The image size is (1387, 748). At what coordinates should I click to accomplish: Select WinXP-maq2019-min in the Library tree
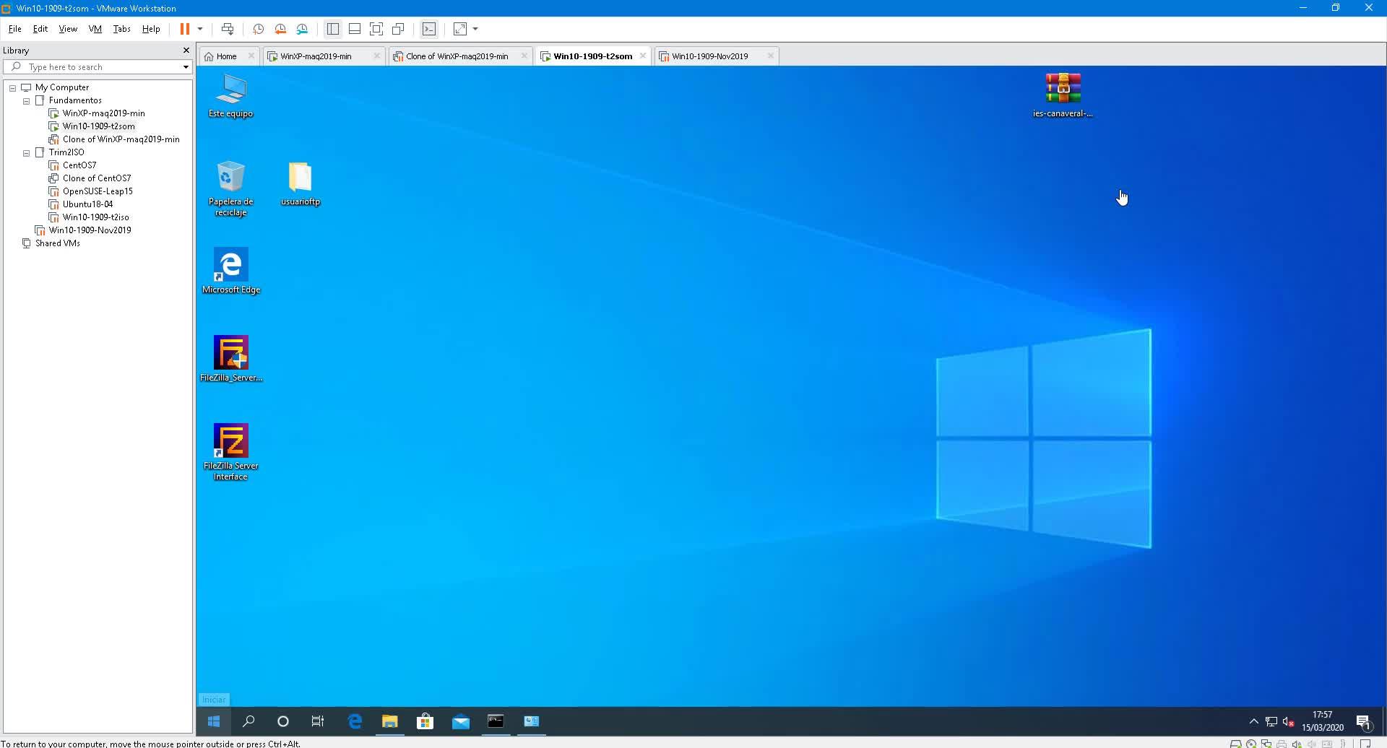103,113
